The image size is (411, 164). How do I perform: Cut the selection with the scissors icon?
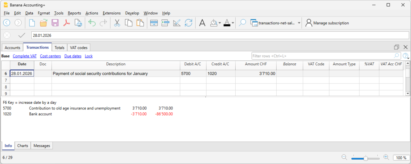click(117, 23)
